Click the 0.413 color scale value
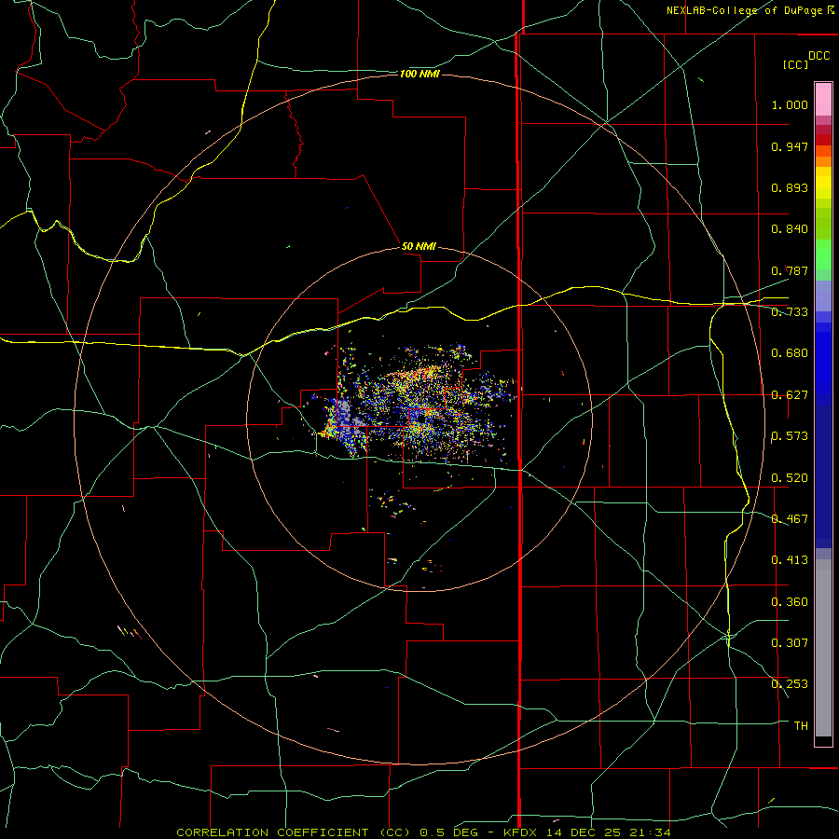The width and height of the screenshot is (839, 839). (790, 560)
